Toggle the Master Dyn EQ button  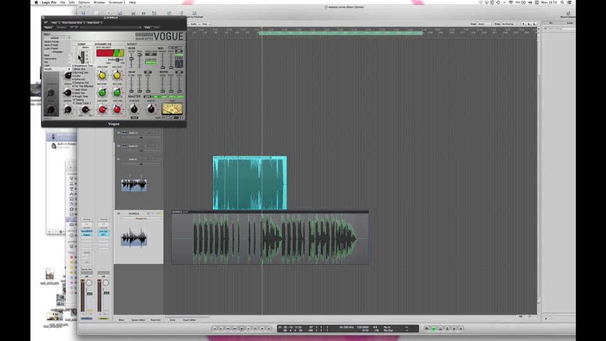pos(172,97)
